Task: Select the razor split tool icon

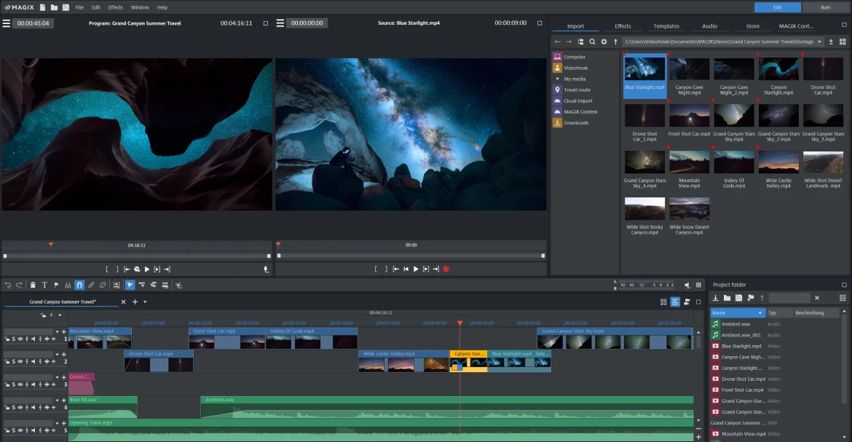Action: point(179,285)
